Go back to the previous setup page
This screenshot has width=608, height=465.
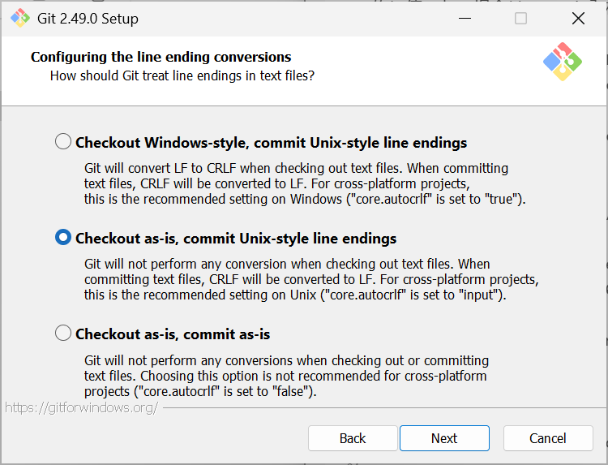[353, 438]
